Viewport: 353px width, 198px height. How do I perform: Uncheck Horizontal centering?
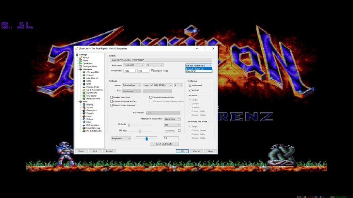pos(190,85)
